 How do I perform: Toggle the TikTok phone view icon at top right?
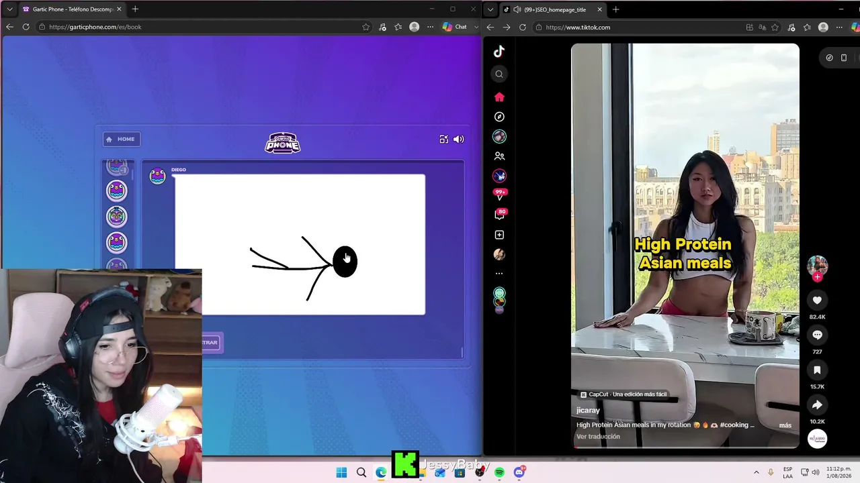[844, 58]
